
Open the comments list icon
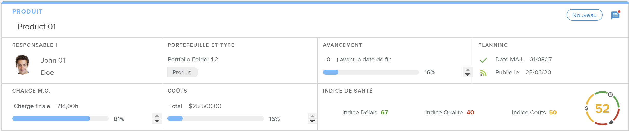pos(615,15)
